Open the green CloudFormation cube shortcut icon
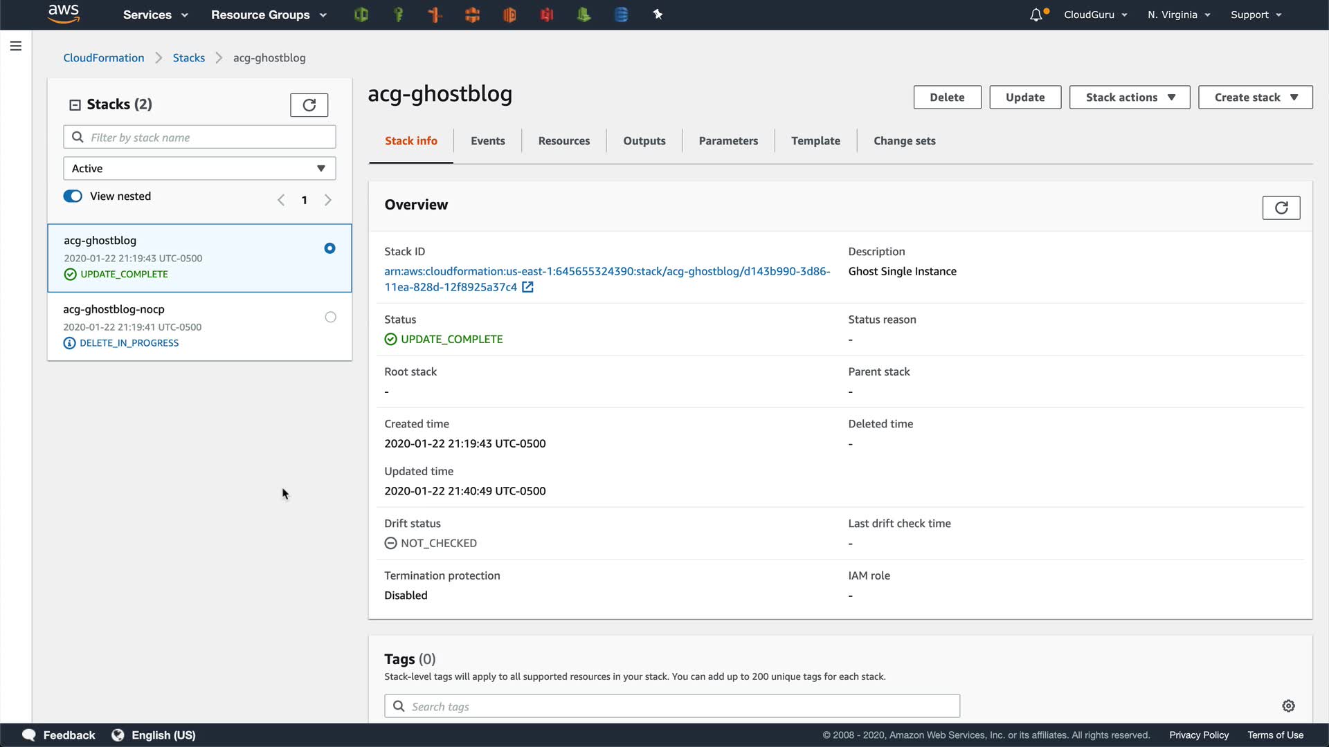The image size is (1329, 747). point(361,15)
